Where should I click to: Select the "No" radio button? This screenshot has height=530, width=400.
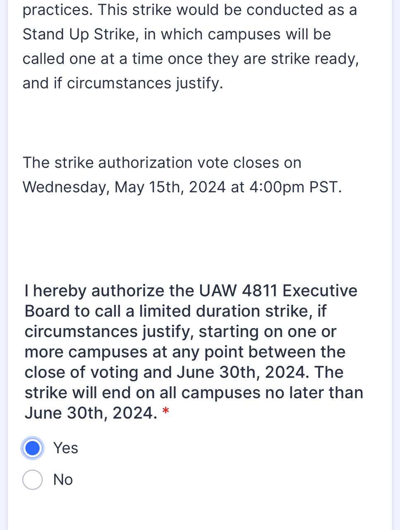coord(33,479)
